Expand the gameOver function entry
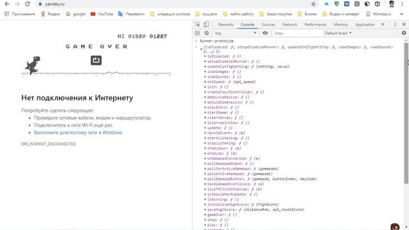 [205, 215]
